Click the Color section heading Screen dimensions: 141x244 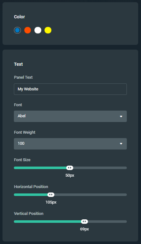pyautogui.click(x=20, y=17)
